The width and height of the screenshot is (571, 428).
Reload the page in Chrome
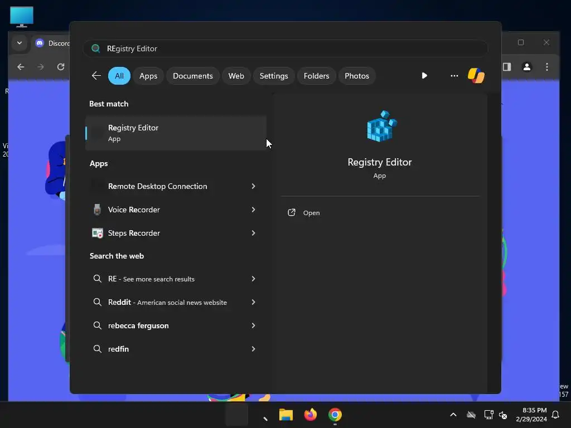click(61, 67)
